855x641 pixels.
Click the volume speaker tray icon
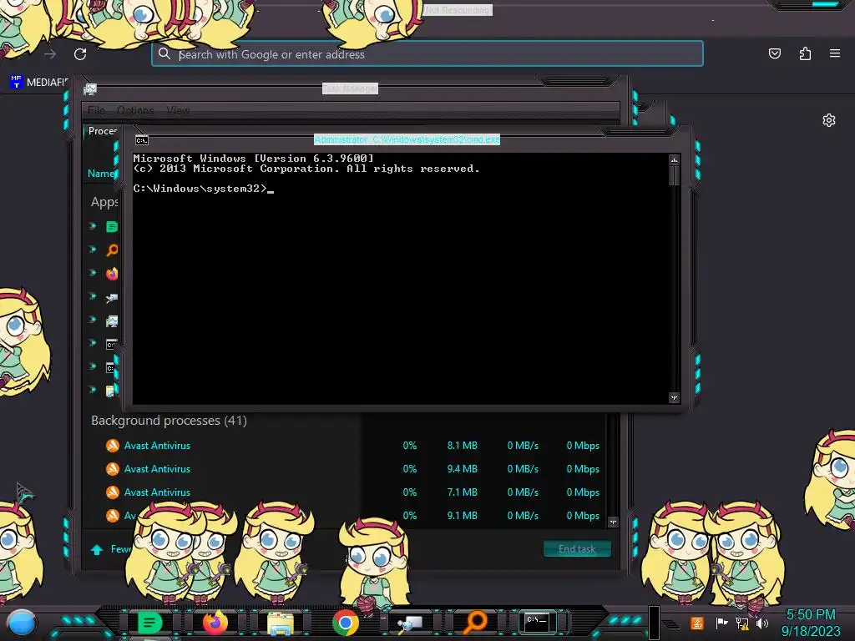pos(762,623)
